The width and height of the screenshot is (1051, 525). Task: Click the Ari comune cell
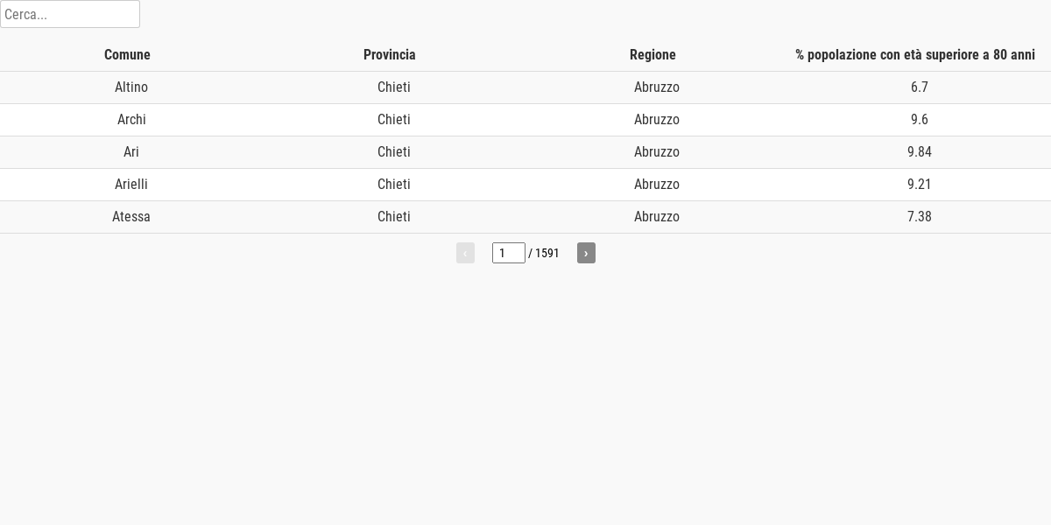click(x=131, y=152)
